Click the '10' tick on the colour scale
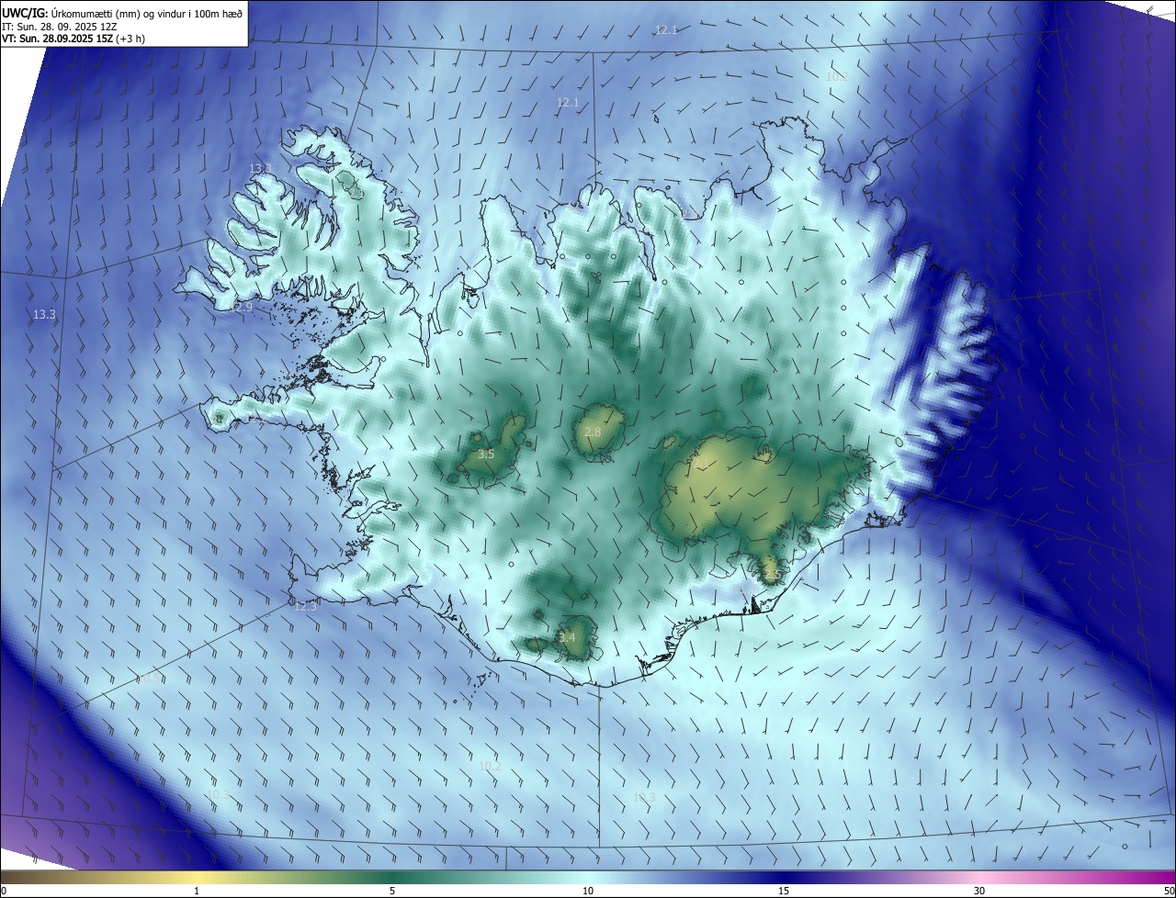 [x=588, y=891]
